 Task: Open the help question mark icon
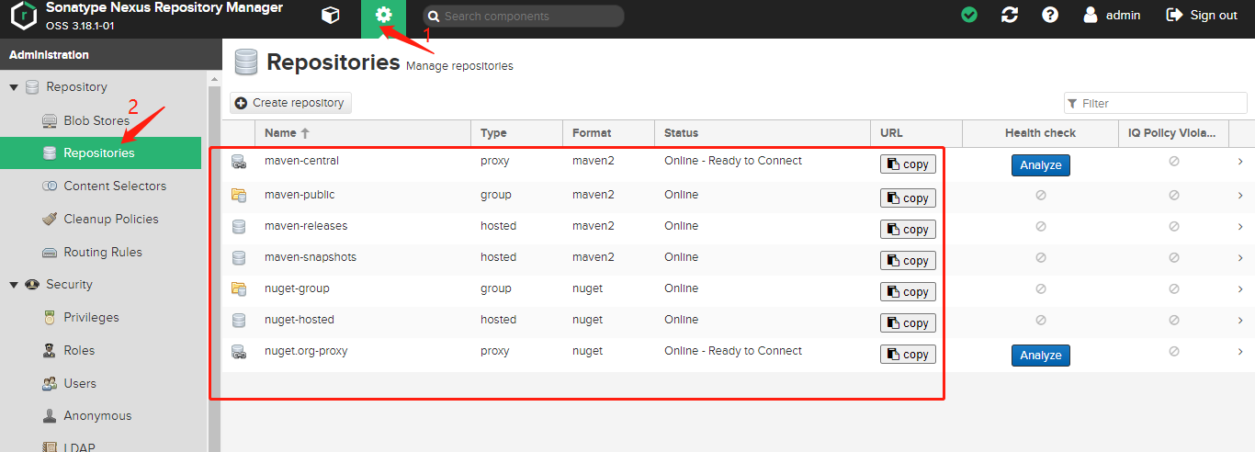(x=1050, y=15)
